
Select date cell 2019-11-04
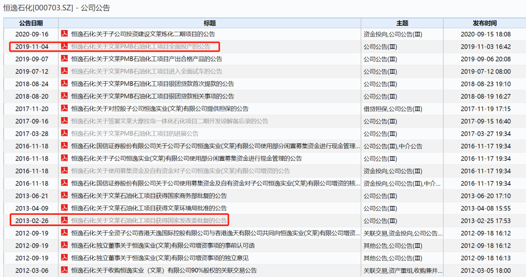32,47
